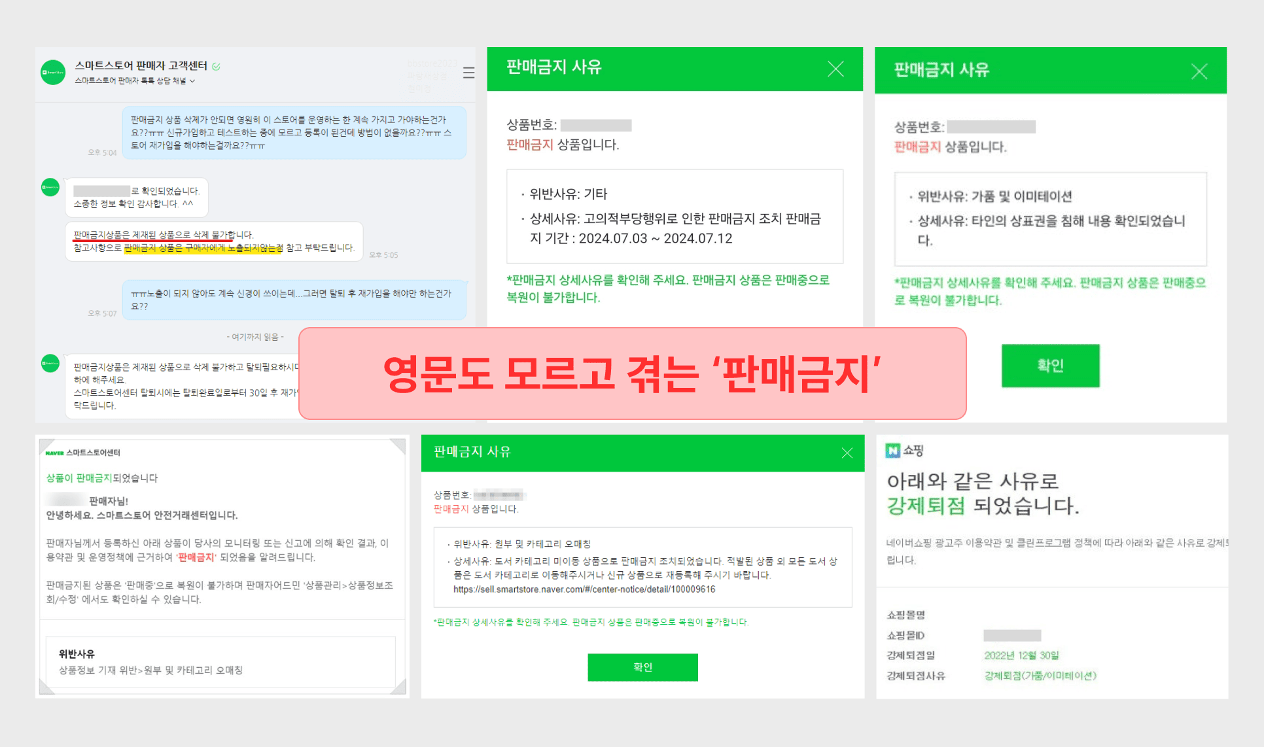The width and height of the screenshot is (1264, 747).
Task: Click 상품정보 기재 위반>원부 및 카테고리 오매칭 text
Action: click(150, 670)
